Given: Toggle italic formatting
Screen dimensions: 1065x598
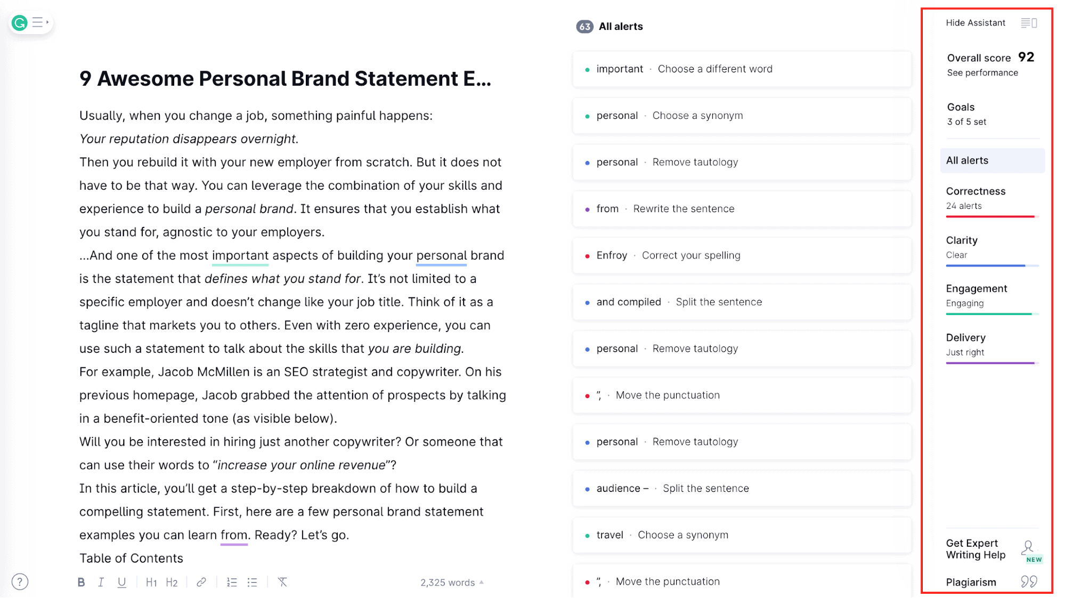Looking at the screenshot, I should pos(101,582).
